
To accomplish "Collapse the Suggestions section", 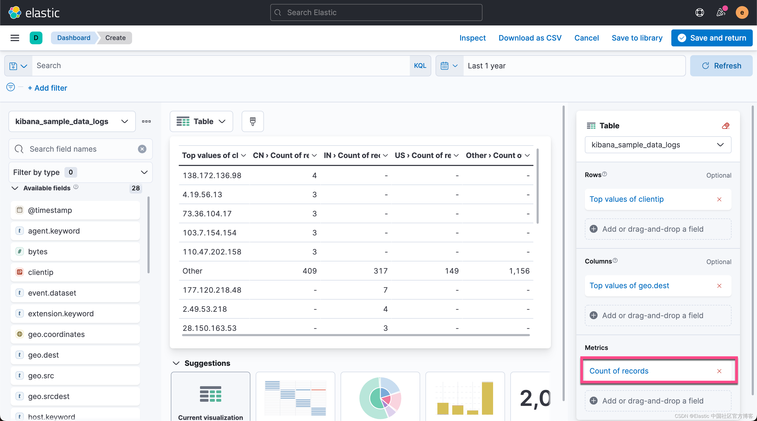I will (176, 363).
